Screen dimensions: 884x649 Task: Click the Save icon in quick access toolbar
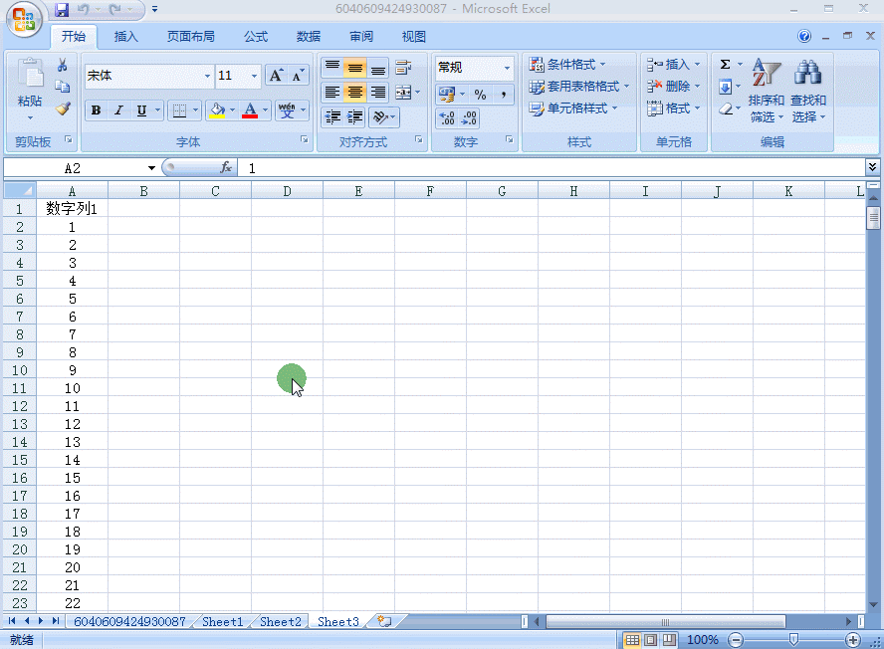click(x=62, y=10)
